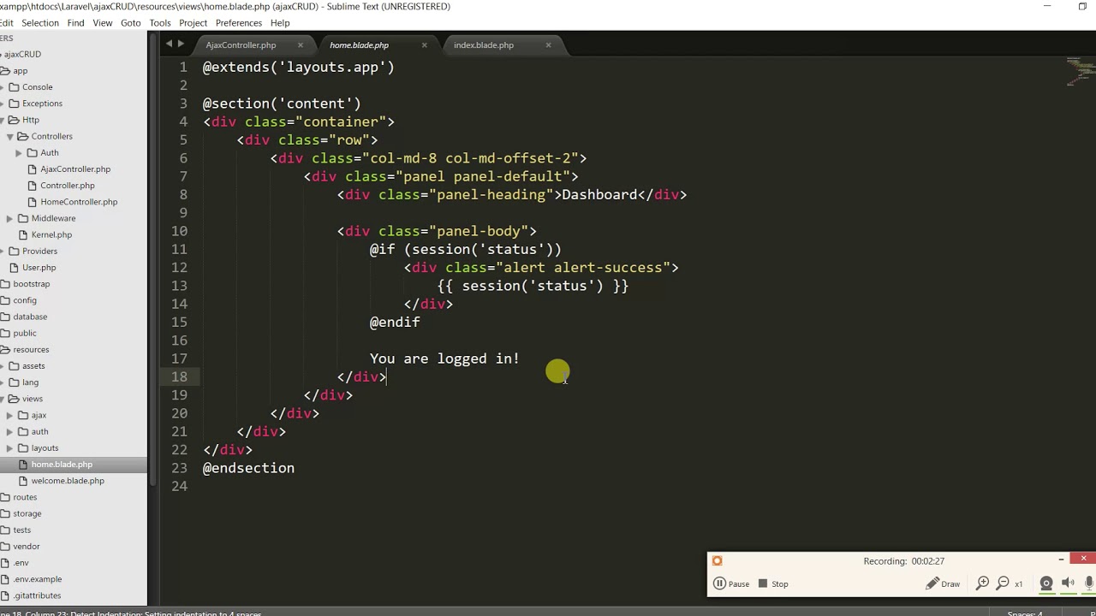Minimize the recording toolbar
The width and height of the screenshot is (1096, 616).
pos(1062,559)
